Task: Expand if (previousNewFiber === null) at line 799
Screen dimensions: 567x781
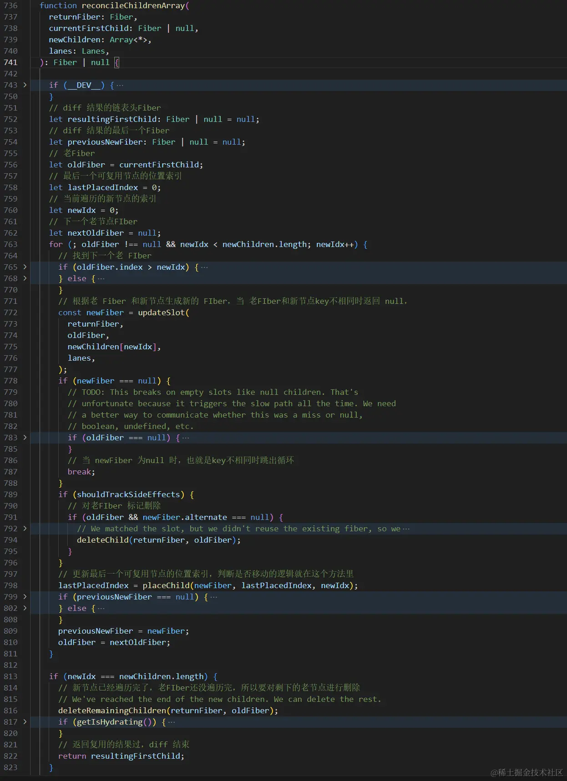Action: click(x=25, y=597)
